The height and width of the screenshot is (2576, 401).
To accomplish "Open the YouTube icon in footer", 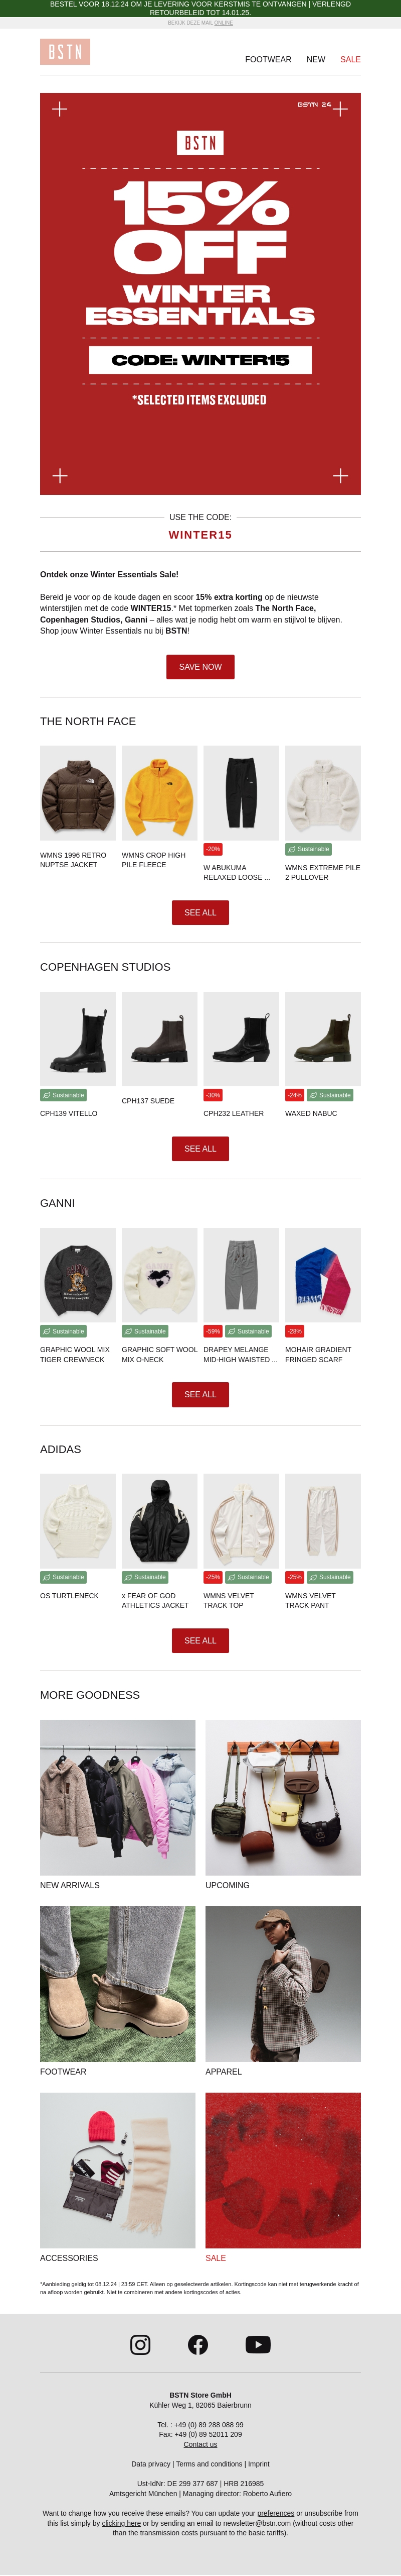I will (x=258, y=2344).
